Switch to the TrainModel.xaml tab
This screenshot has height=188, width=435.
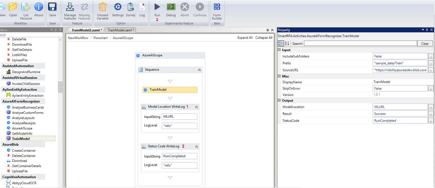tap(121, 30)
